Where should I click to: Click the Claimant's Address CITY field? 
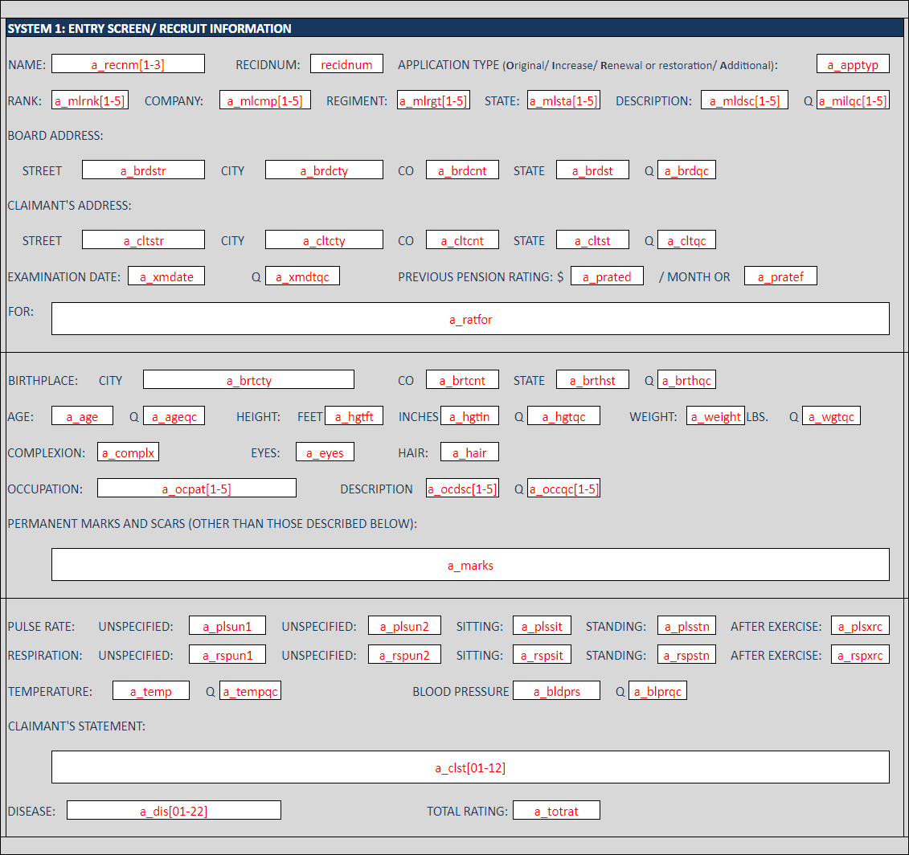pyautogui.click(x=324, y=240)
